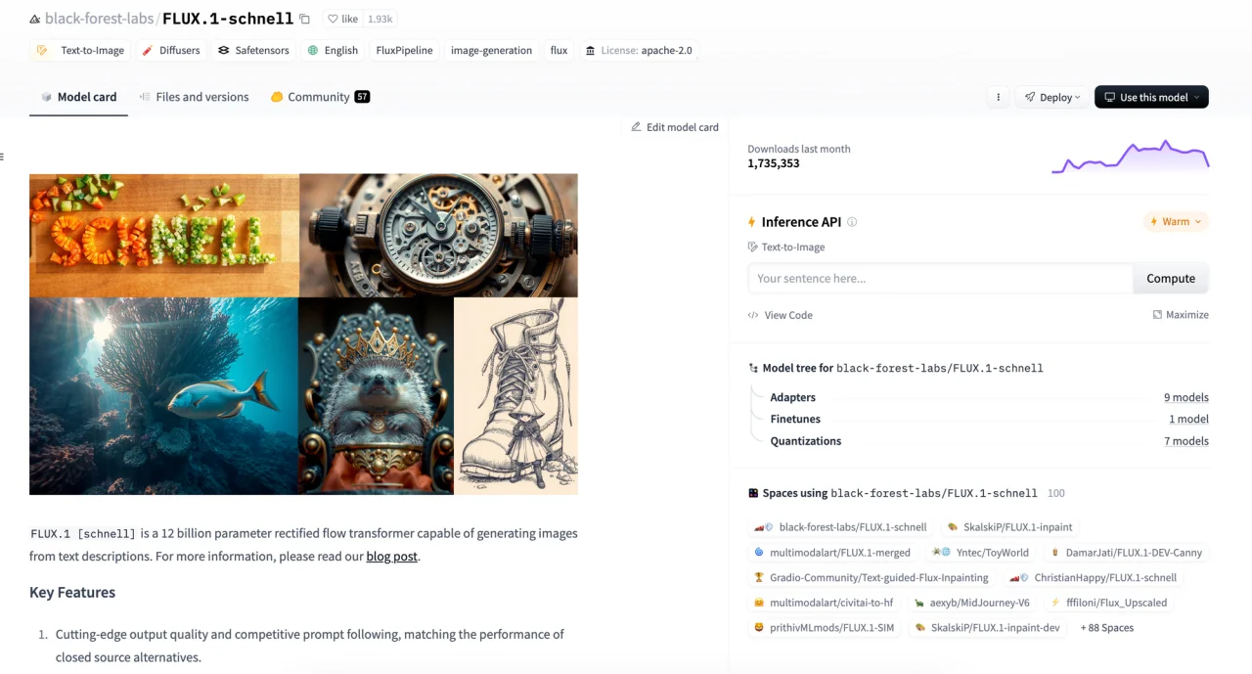Switch to the Model card tab
Viewport: 1252px width, 674px height.
[78, 97]
